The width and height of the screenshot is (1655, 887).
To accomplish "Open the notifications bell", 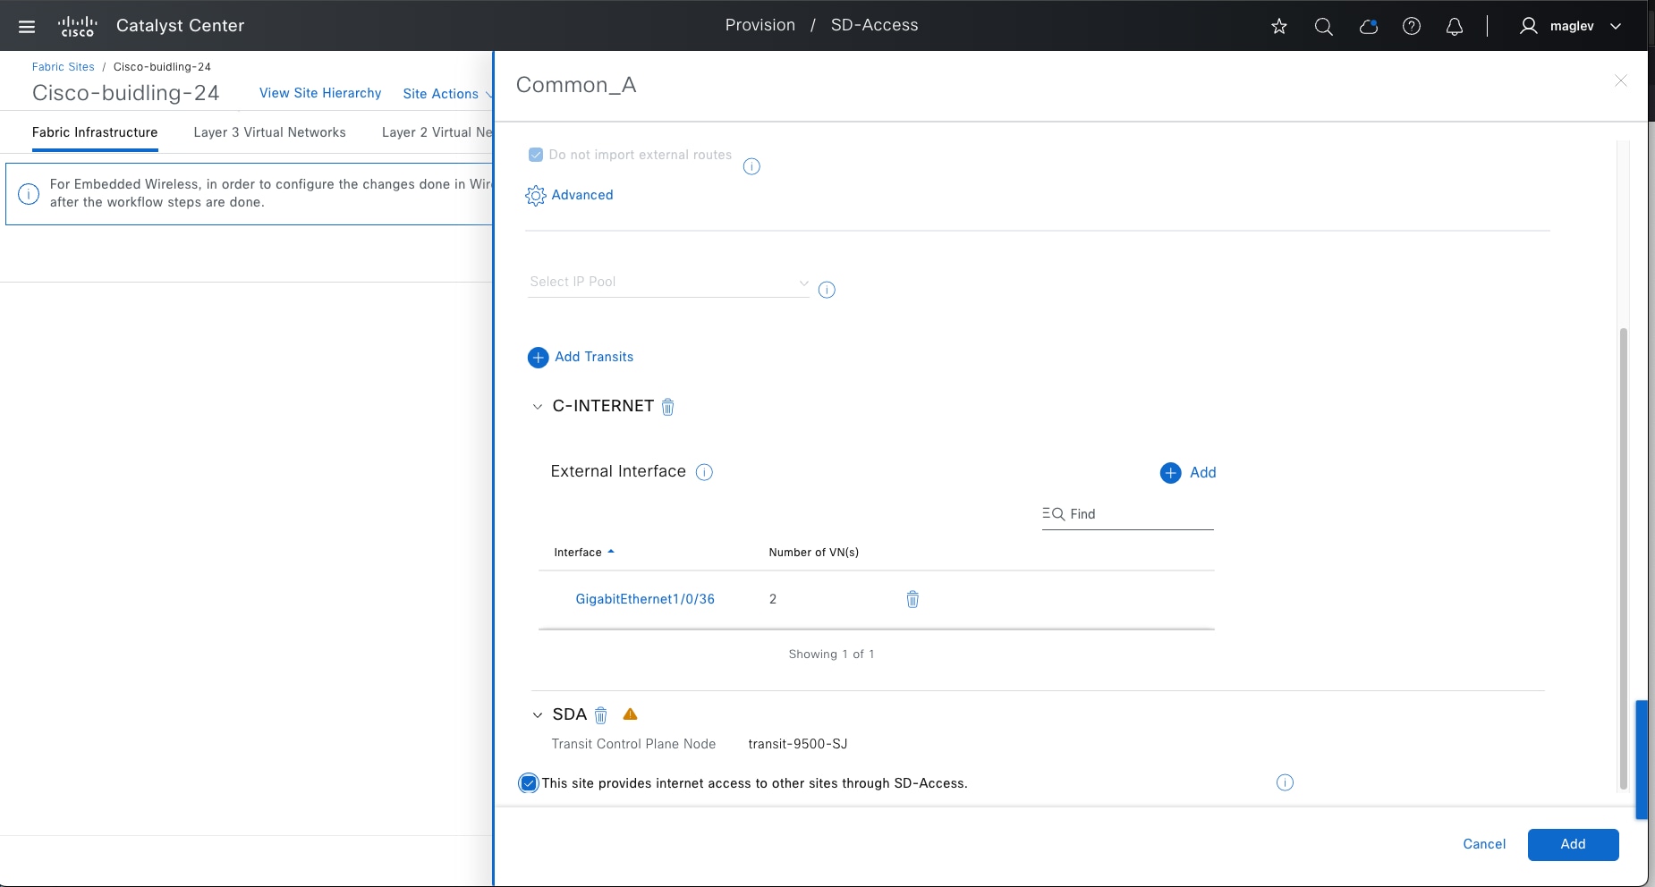I will [1455, 26].
